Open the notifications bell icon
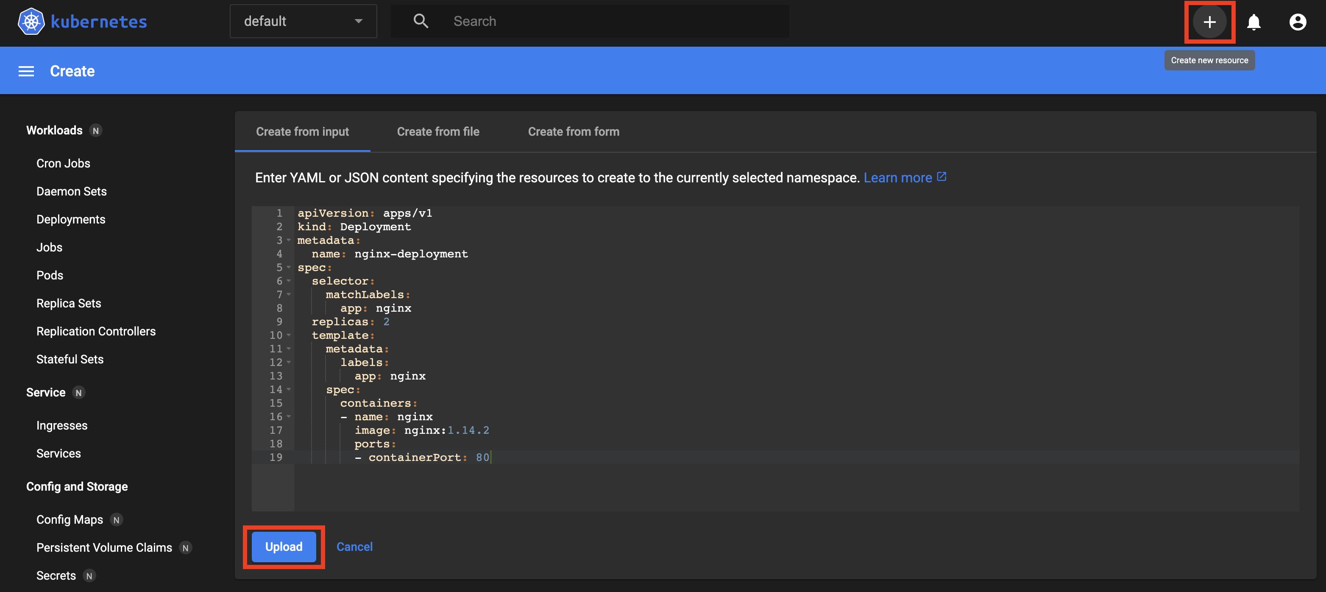The height and width of the screenshot is (592, 1326). (1254, 22)
